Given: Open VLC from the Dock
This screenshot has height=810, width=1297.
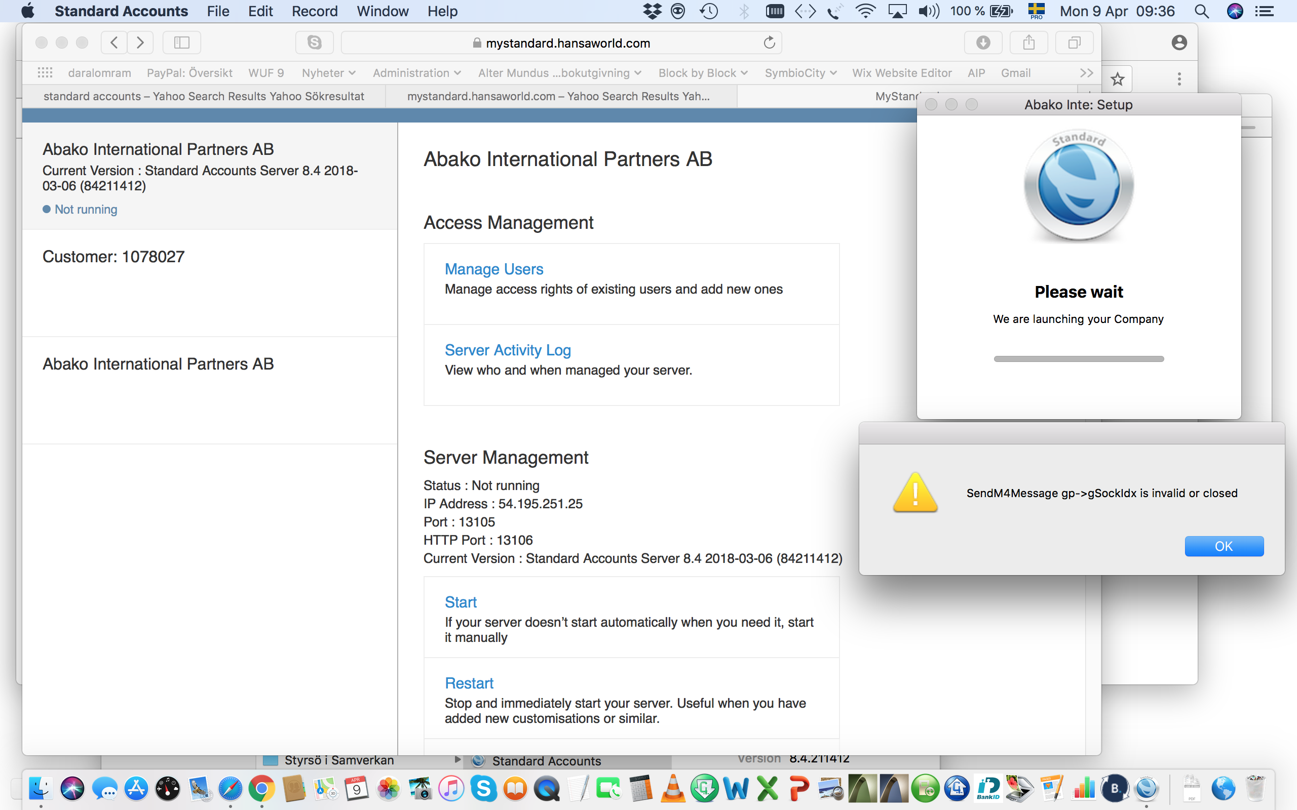Looking at the screenshot, I should 673,789.
